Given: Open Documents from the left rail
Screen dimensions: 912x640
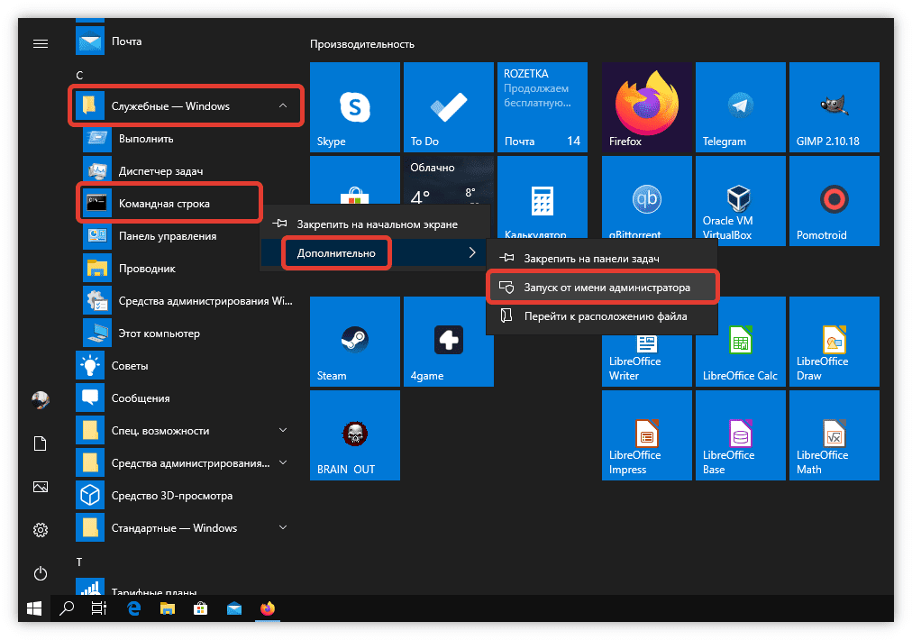Looking at the screenshot, I should tap(41, 443).
